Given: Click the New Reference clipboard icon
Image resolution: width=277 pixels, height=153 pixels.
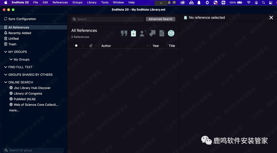Looking at the screenshot, I should pos(133,33).
